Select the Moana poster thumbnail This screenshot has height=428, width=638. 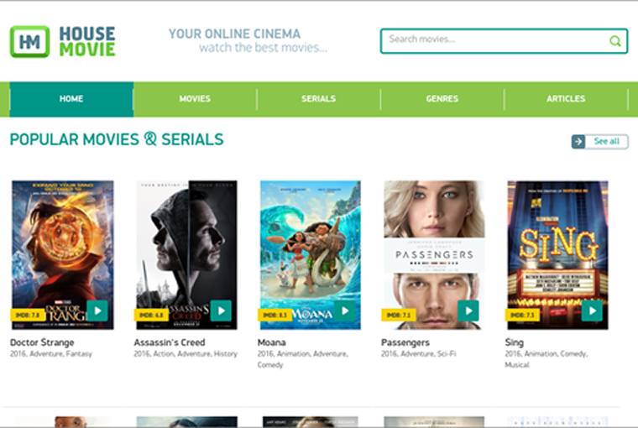coord(310,243)
